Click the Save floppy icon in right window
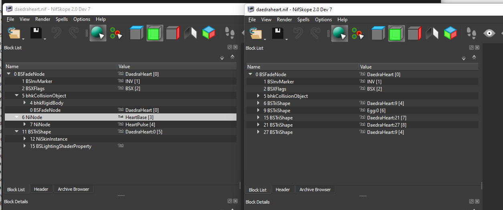Viewport: 503px width, 210px height. 278,33
